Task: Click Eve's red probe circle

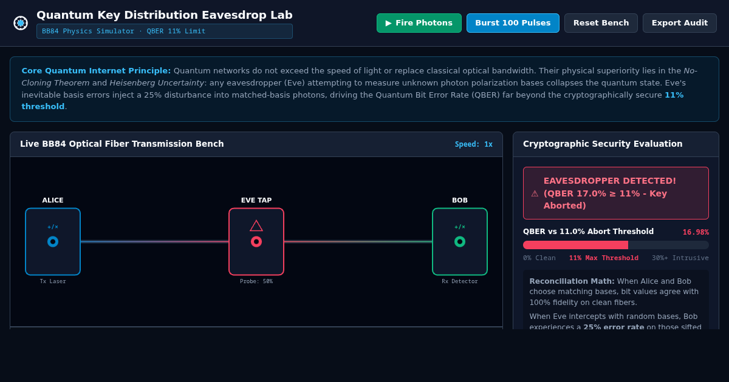Action: pyautogui.click(x=256, y=241)
